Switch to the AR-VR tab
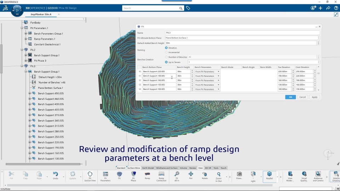Image resolution: width=340 pixels, height=191 pixels. click(208, 168)
